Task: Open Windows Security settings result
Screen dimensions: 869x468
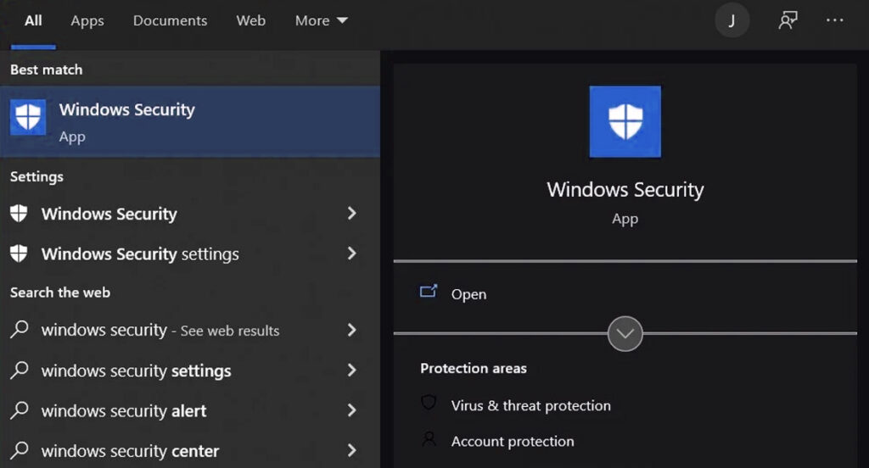Action: [190, 254]
